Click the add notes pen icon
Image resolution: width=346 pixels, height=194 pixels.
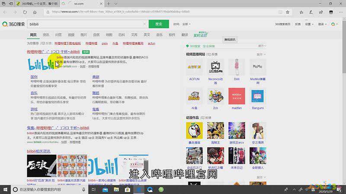[x=311, y=13]
